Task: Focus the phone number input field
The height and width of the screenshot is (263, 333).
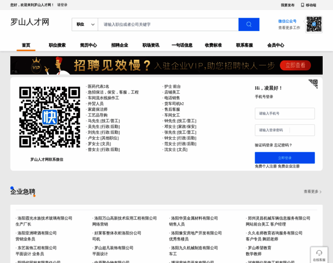Action: (284, 114)
